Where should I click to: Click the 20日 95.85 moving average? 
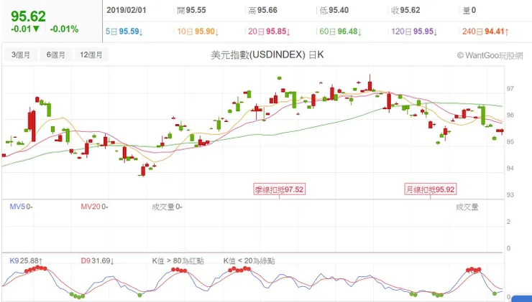(269, 32)
